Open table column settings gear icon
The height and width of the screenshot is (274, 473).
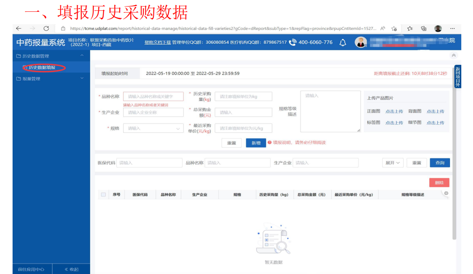tap(446, 193)
